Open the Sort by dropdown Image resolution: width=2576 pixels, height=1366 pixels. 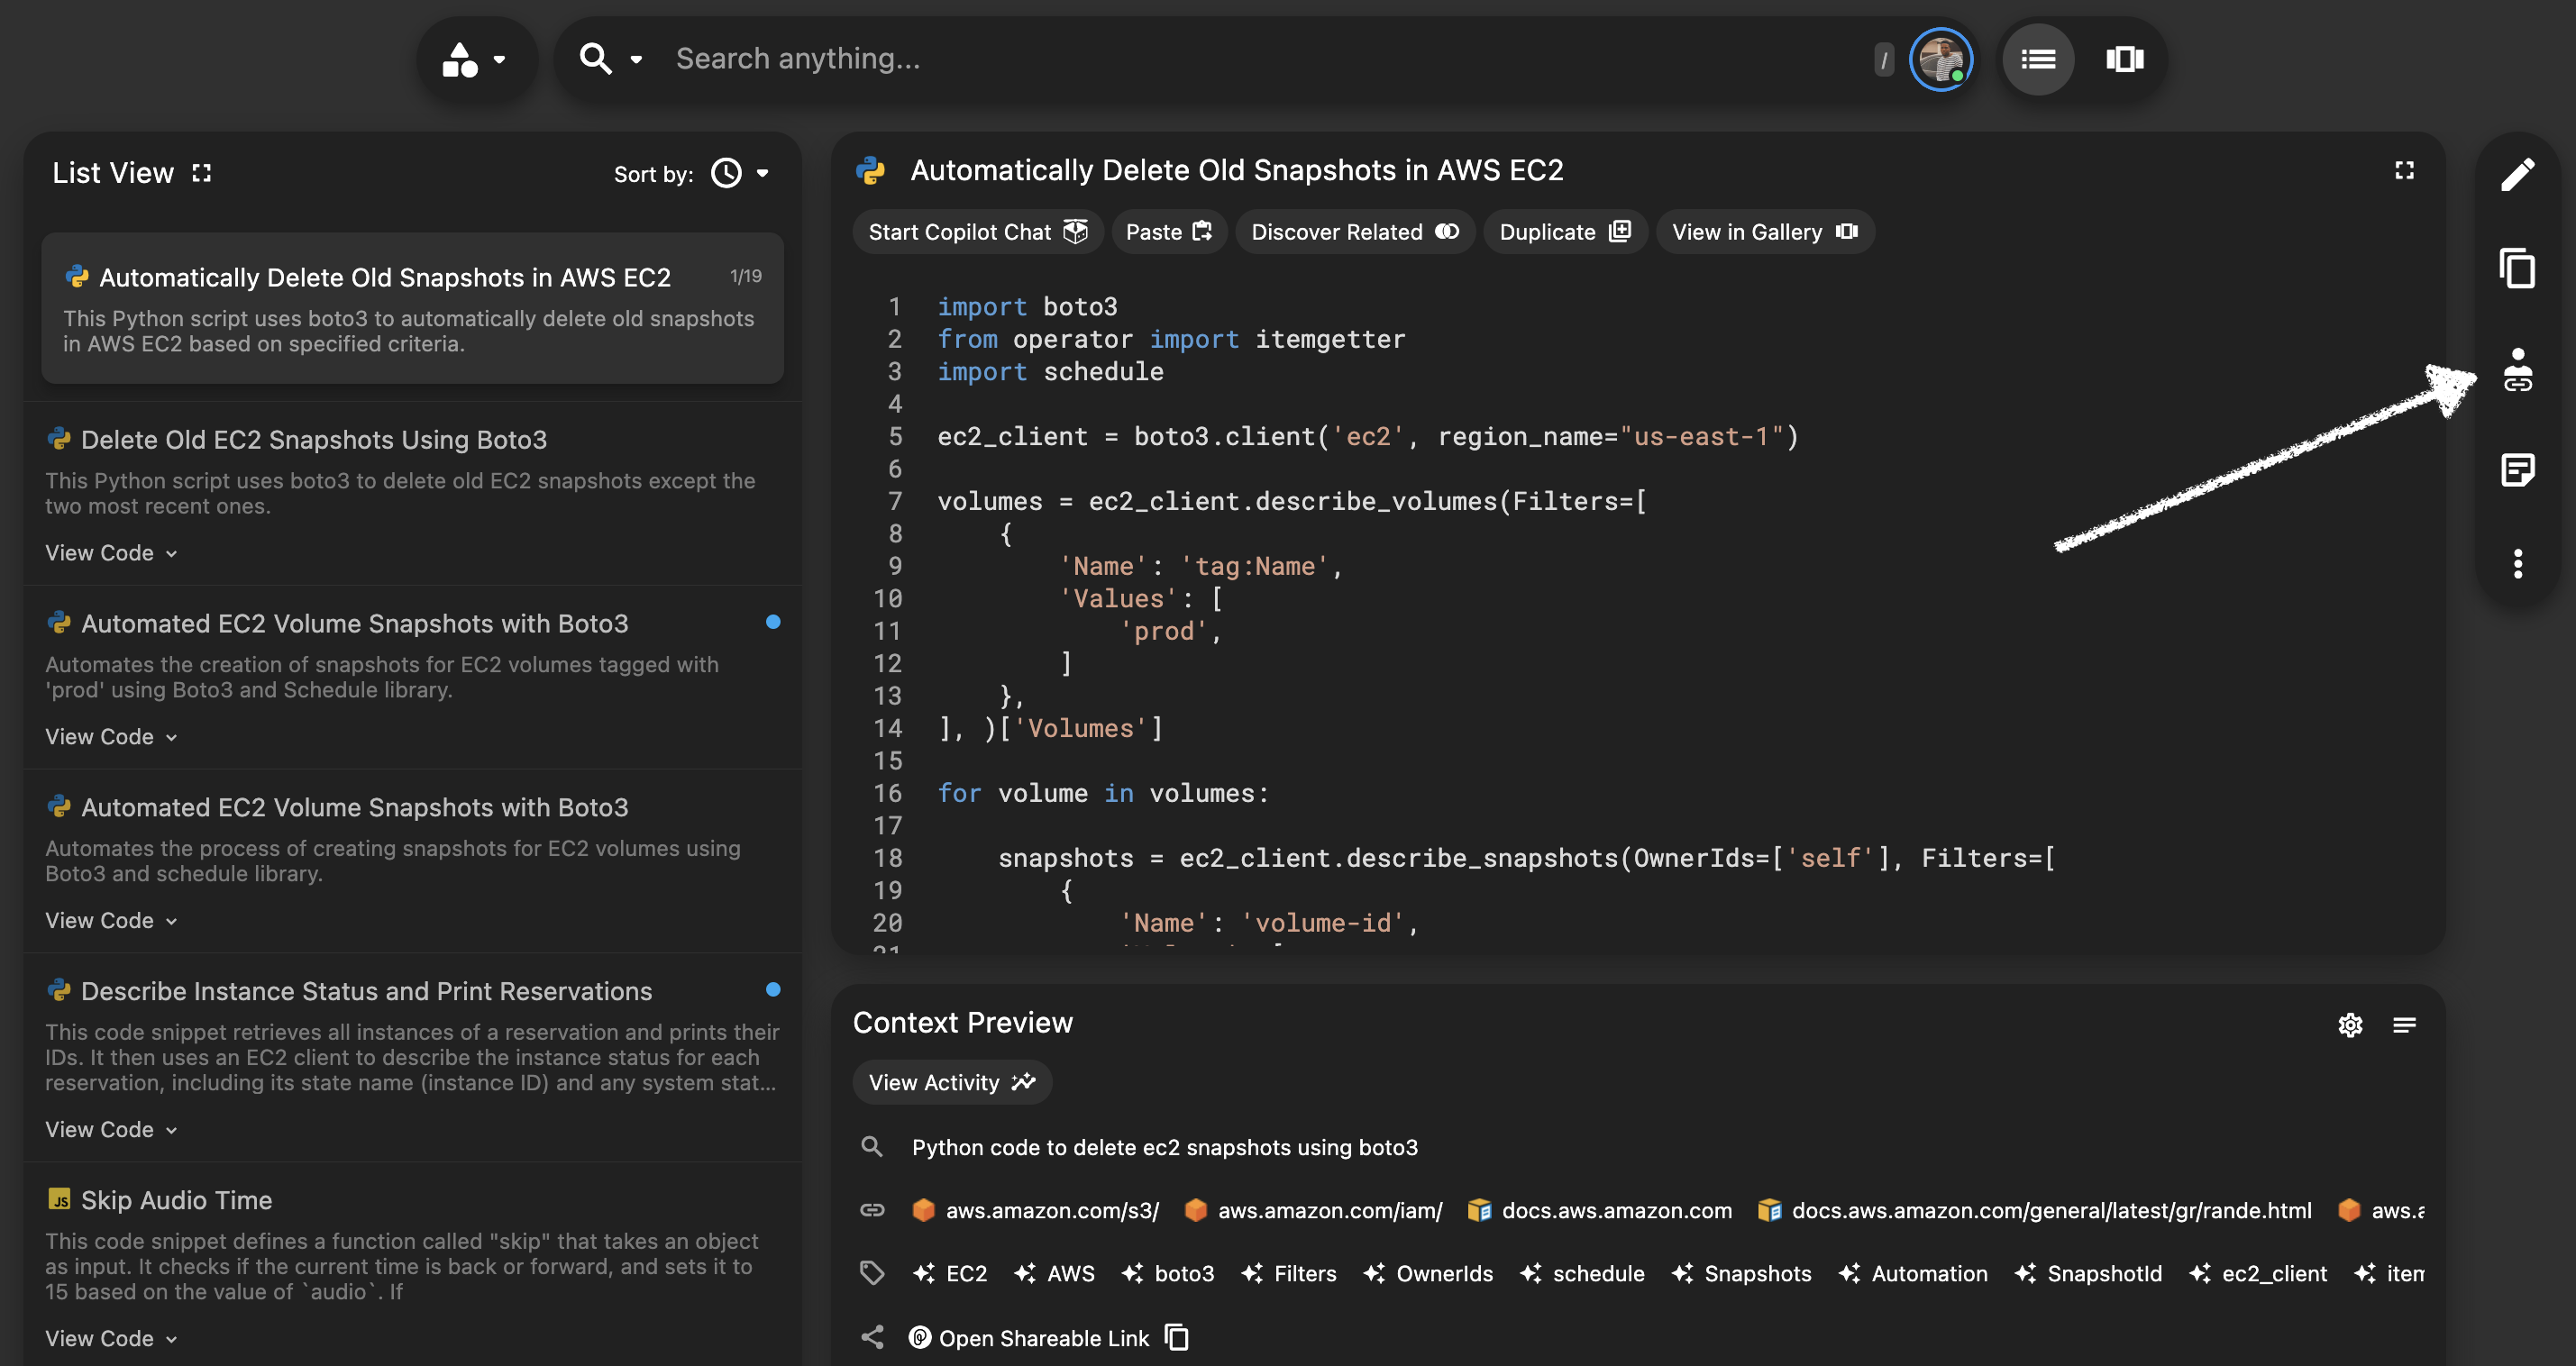(740, 174)
